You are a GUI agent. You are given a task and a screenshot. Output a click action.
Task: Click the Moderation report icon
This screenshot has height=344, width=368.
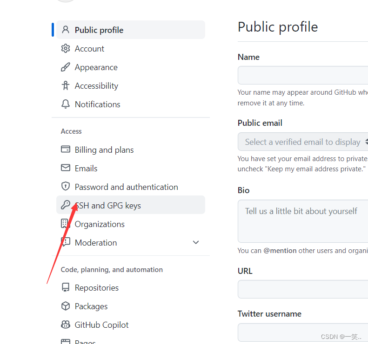66,242
